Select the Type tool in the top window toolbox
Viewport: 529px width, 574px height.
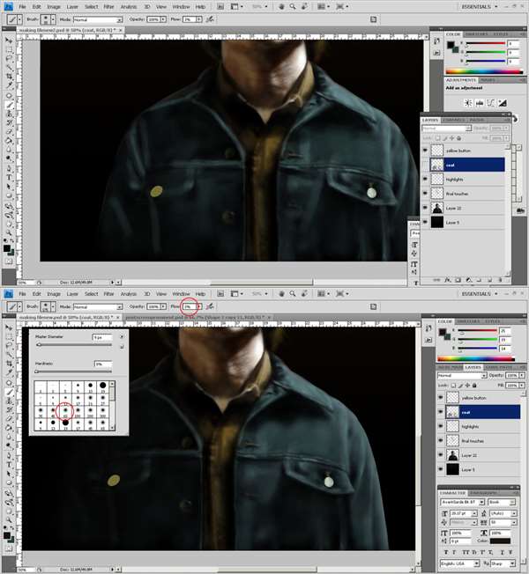coord(9,178)
